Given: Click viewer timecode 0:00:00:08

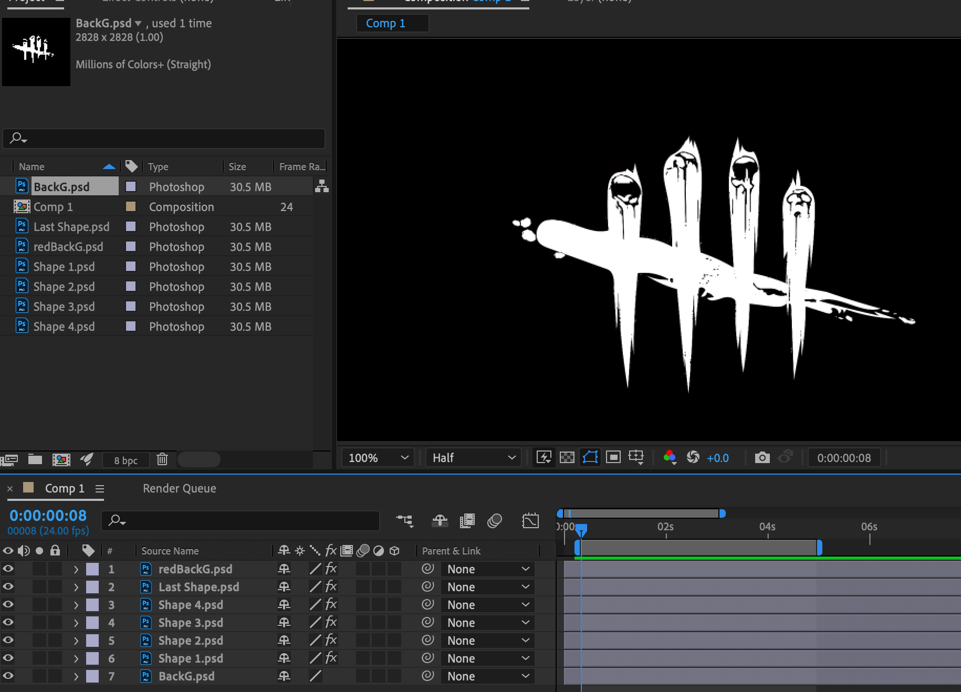Looking at the screenshot, I should pyautogui.click(x=844, y=458).
